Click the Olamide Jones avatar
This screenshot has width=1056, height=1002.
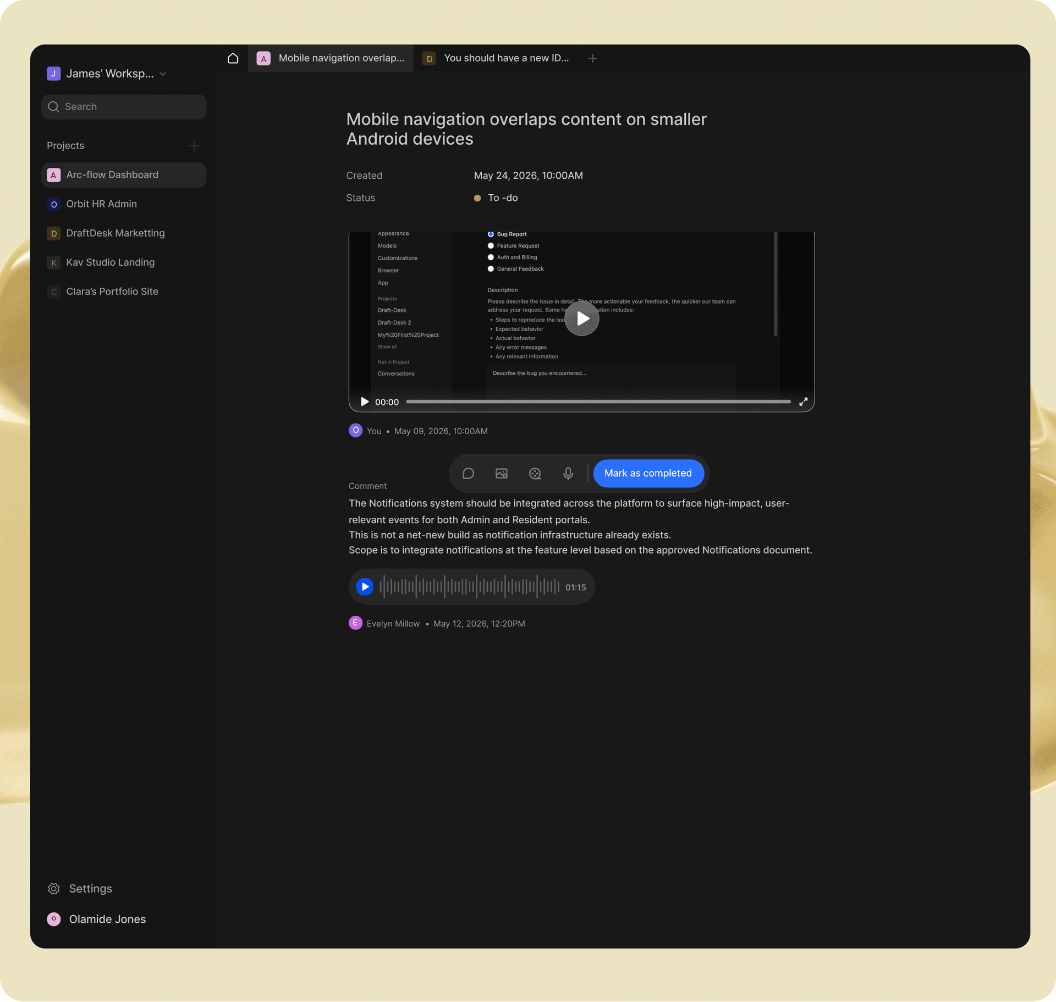coord(53,919)
